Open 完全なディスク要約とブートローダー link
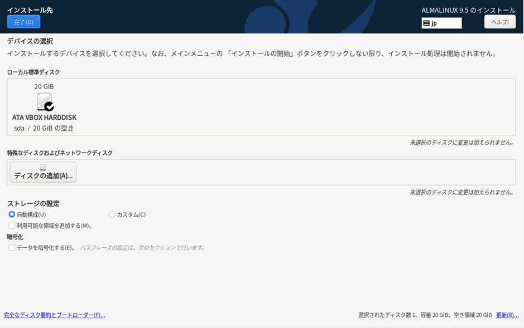Viewport: 524px width, 328px height. (x=53, y=315)
